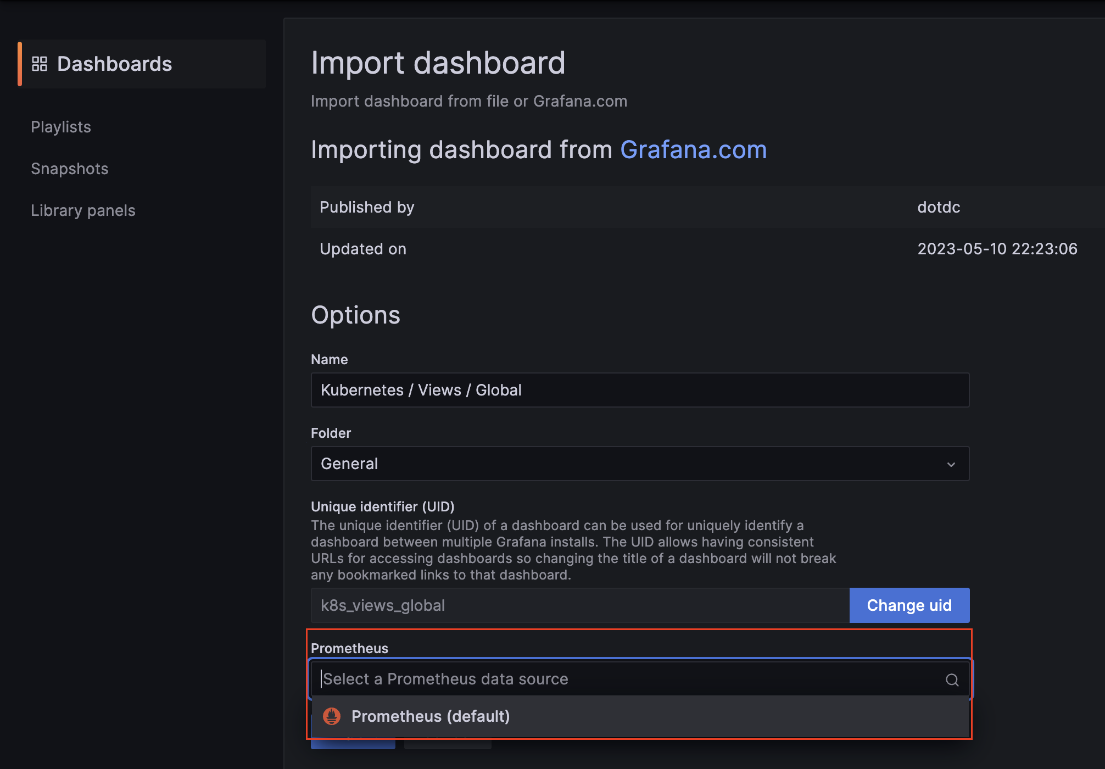Click the Prometheus flame logo icon

tap(332, 716)
